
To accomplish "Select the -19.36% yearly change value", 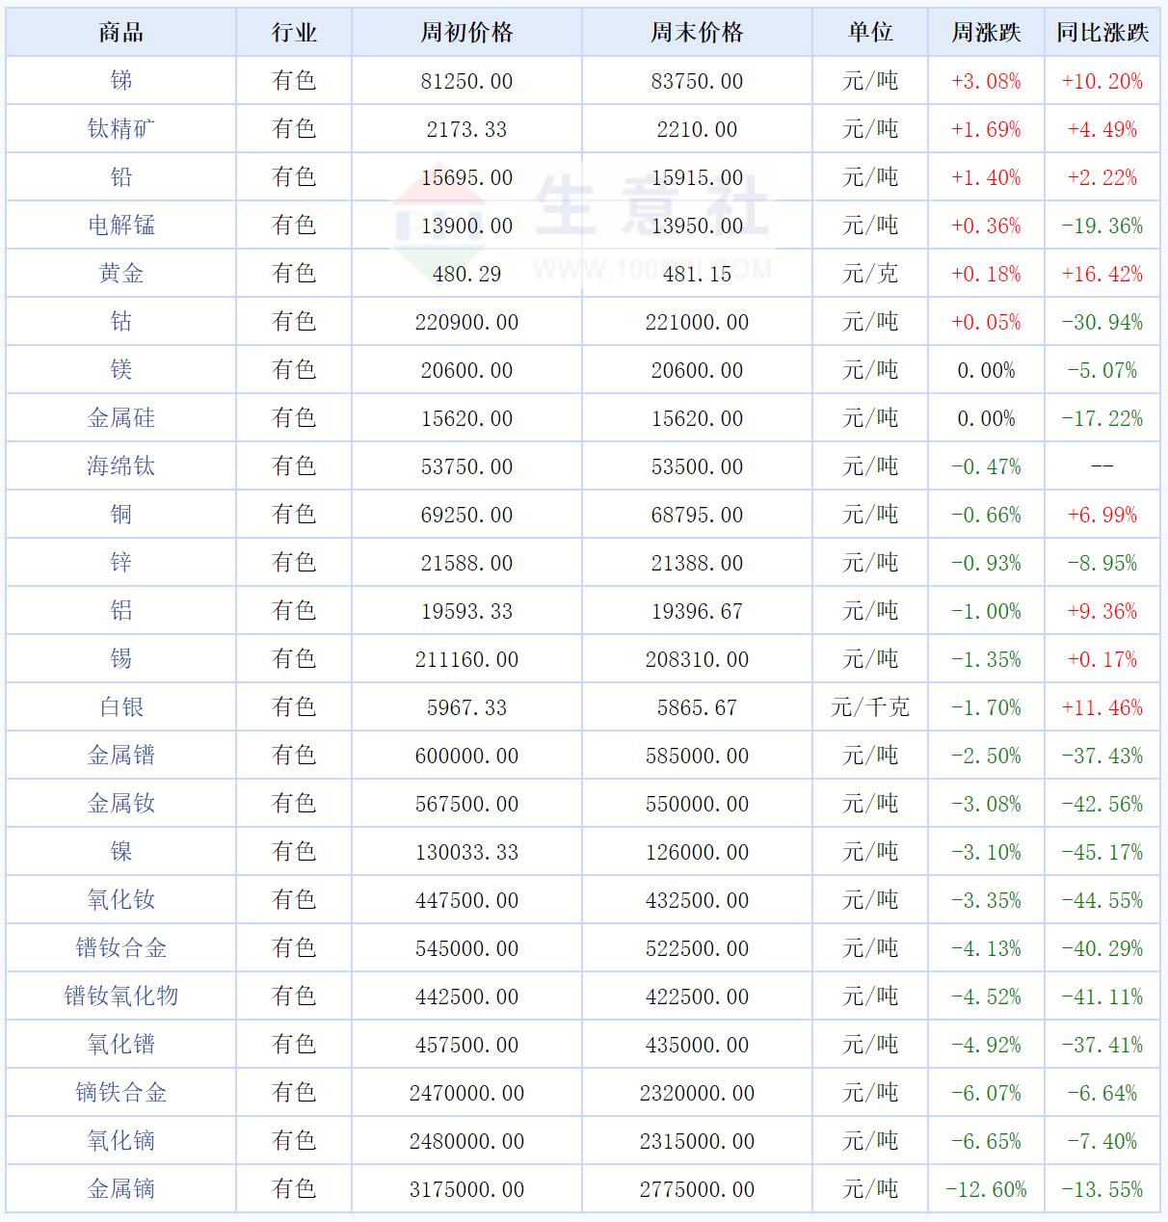I will pos(1102,226).
